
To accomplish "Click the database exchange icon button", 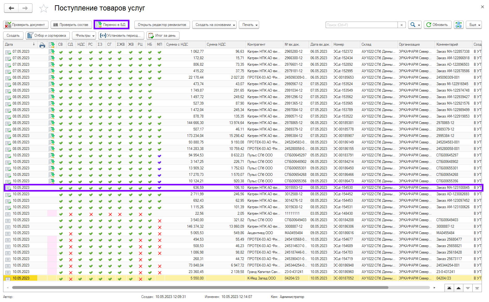I will pos(458,25).
